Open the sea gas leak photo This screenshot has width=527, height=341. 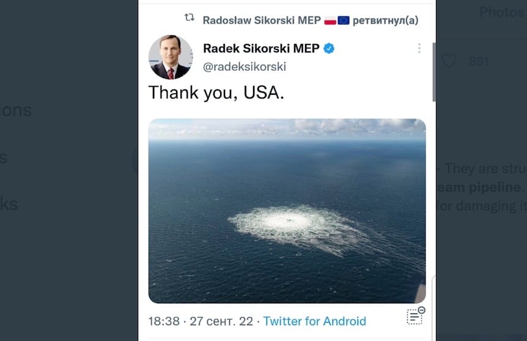[287, 210]
